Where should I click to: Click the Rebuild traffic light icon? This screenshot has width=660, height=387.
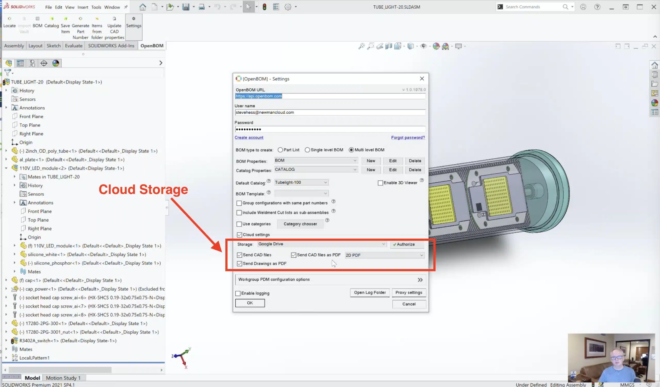[264, 7]
